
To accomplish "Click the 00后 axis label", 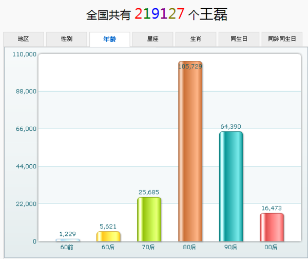I will [x=271, y=247].
